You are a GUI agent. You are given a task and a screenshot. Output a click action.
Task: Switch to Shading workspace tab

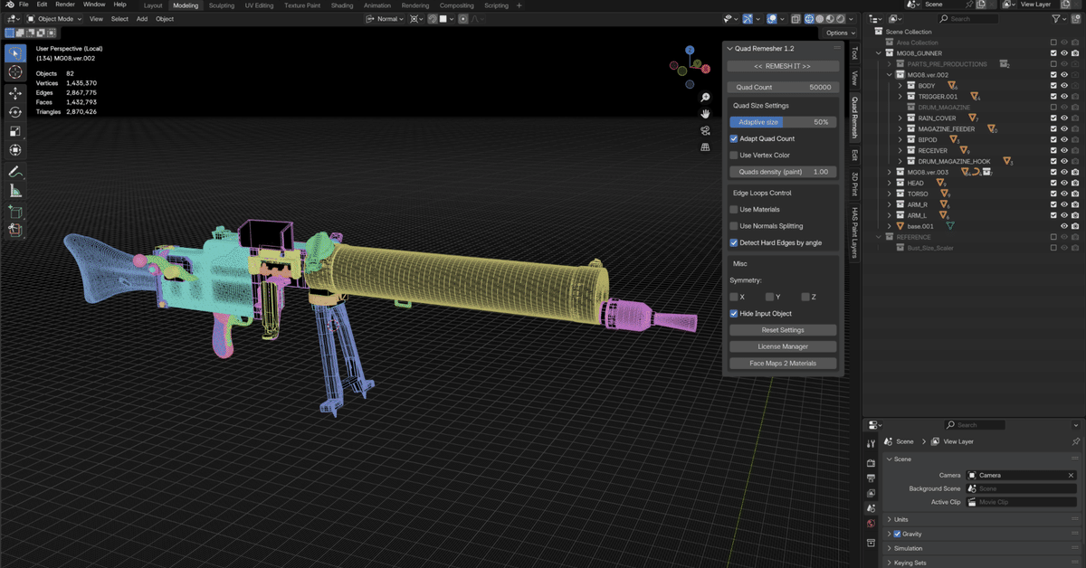point(342,5)
